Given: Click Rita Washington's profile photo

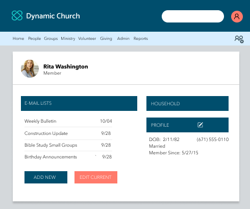Looking at the screenshot, I should 30,68.
